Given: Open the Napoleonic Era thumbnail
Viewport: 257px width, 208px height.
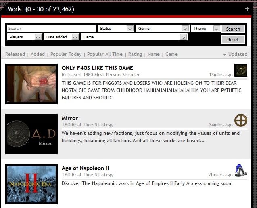Looking at the screenshot, I should pyautogui.click(x=31, y=184).
